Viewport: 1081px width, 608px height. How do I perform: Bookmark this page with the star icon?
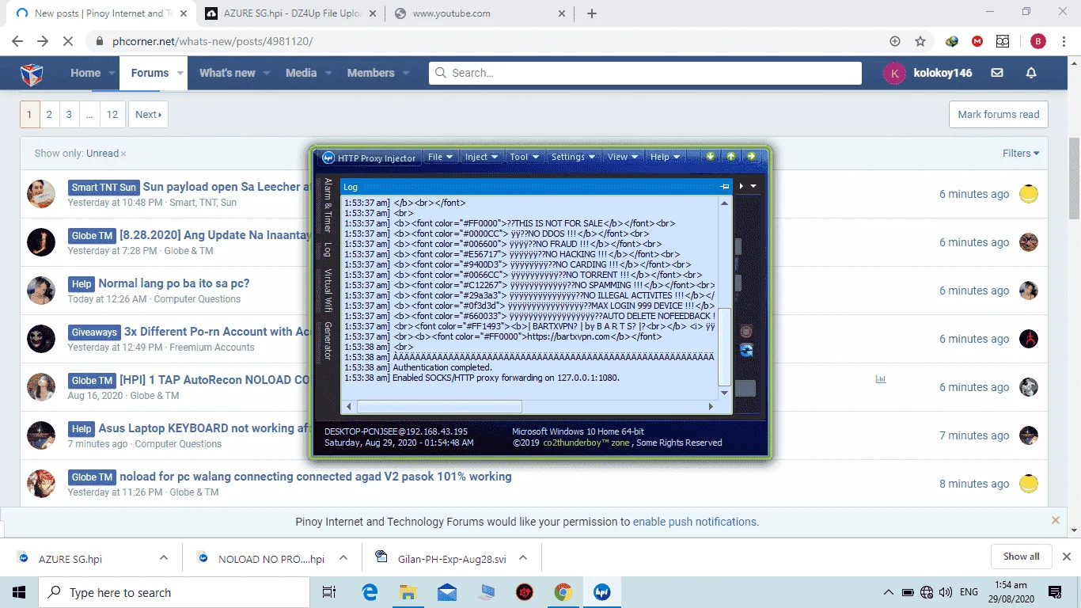920,41
